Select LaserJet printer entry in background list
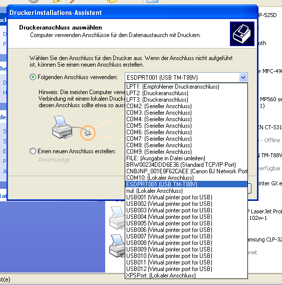 coord(265,214)
